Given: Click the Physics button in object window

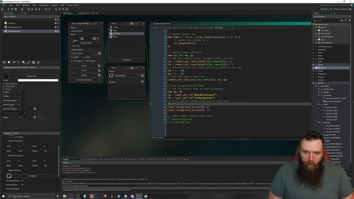Looking at the screenshot, I should pyautogui.click(x=84, y=75).
